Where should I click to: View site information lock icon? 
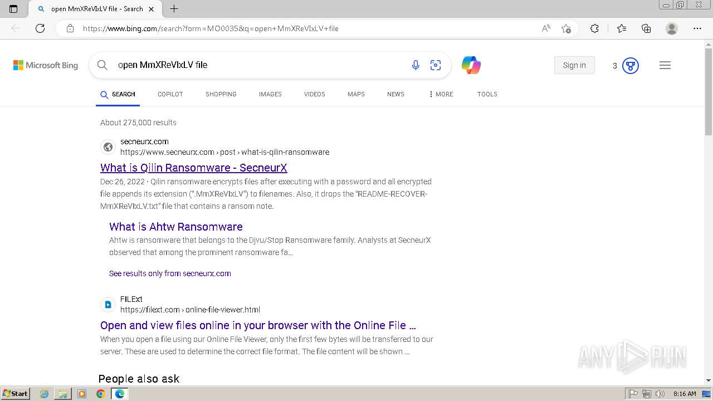pyautogui.click(x=70, y=28)
